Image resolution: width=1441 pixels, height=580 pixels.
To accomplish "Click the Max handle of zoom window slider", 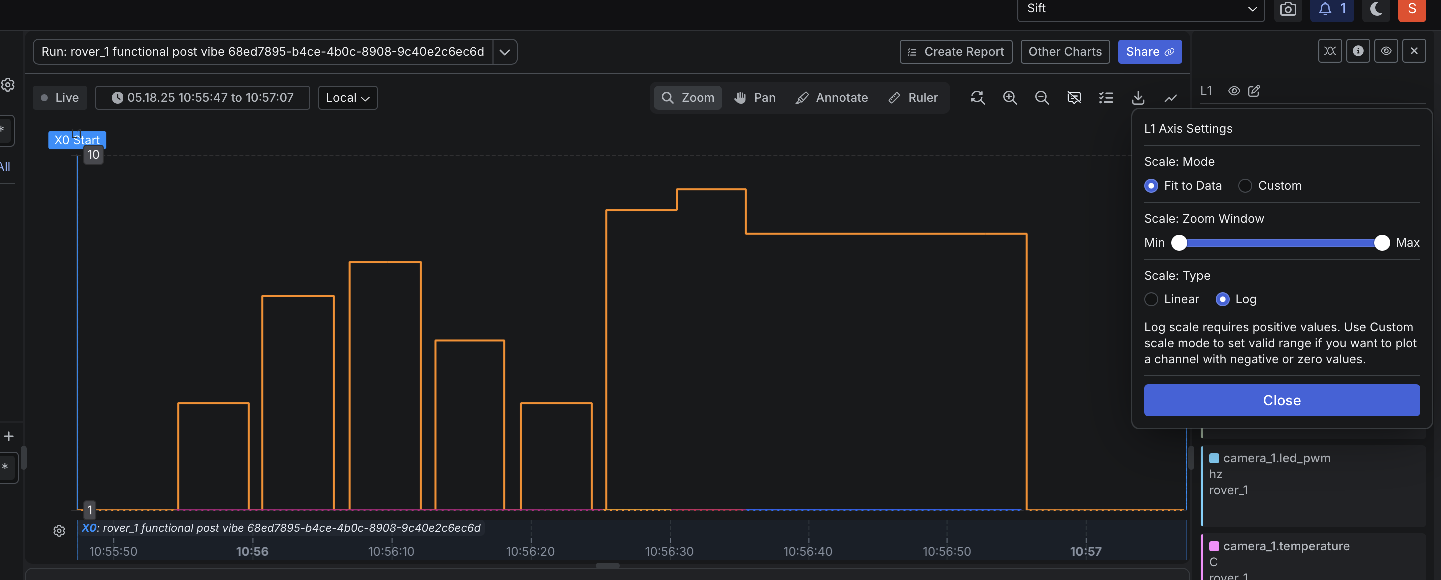I will pyautogui.click(x=1381, y=243).
